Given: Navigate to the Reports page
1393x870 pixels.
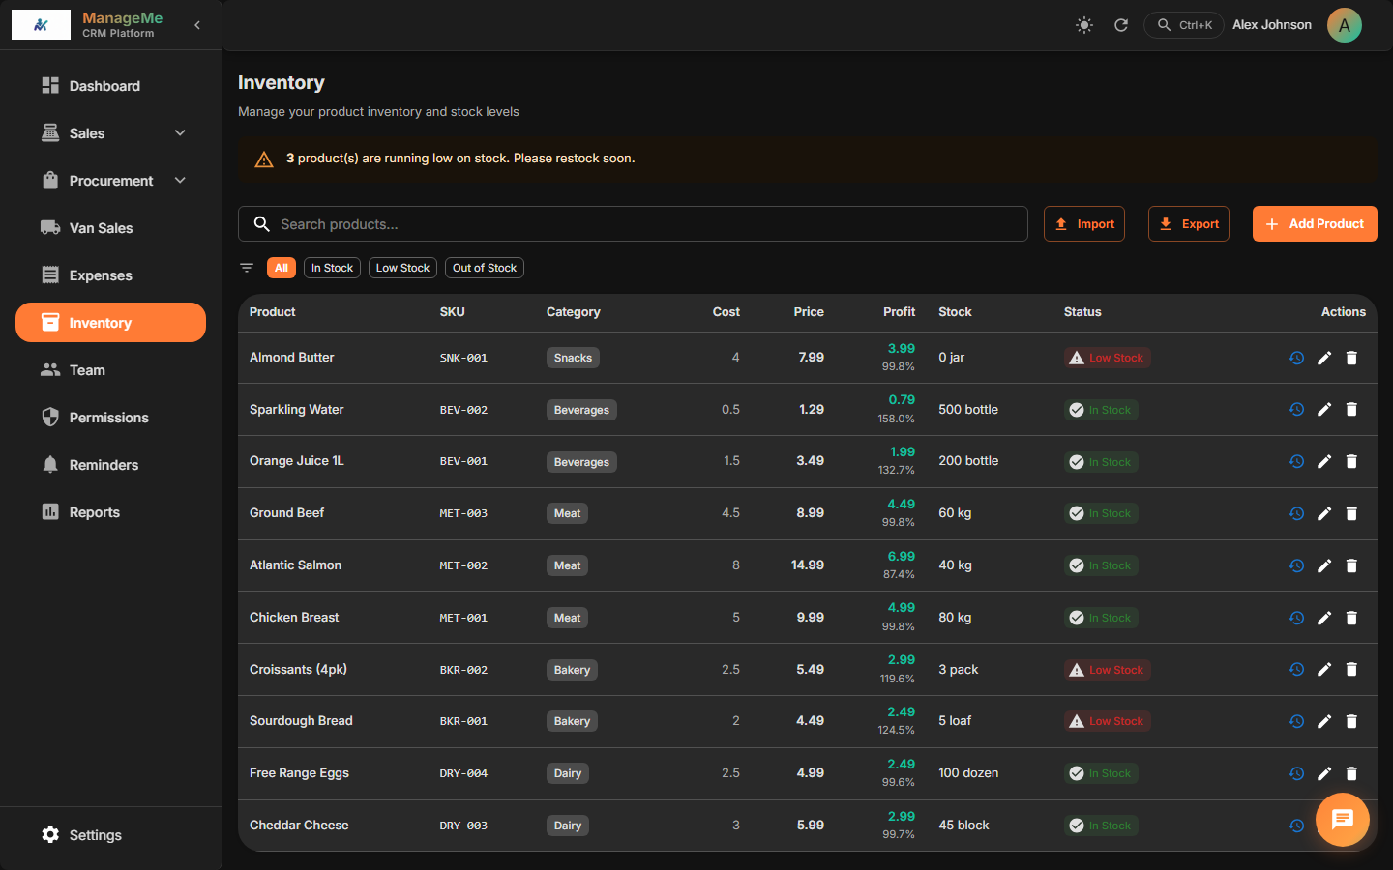Looking at the screenshot, I should [93, 512].
